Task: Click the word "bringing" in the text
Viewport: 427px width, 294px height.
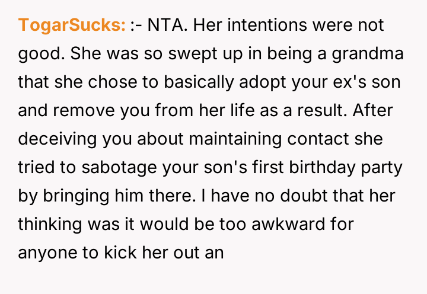Action: click(77, 196)
